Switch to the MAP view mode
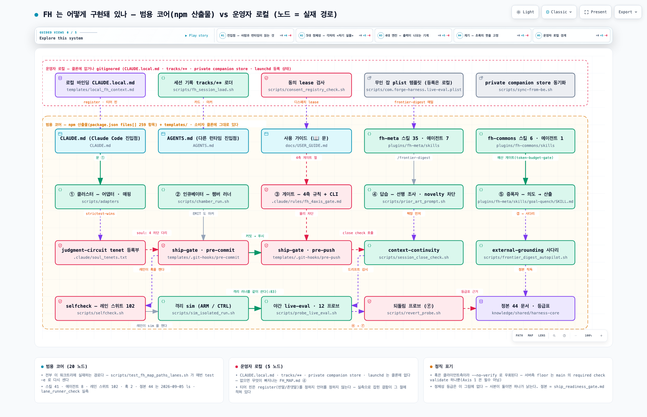Image resolution: width=647 pixels, height=417 pixels. tap(530, 335)
